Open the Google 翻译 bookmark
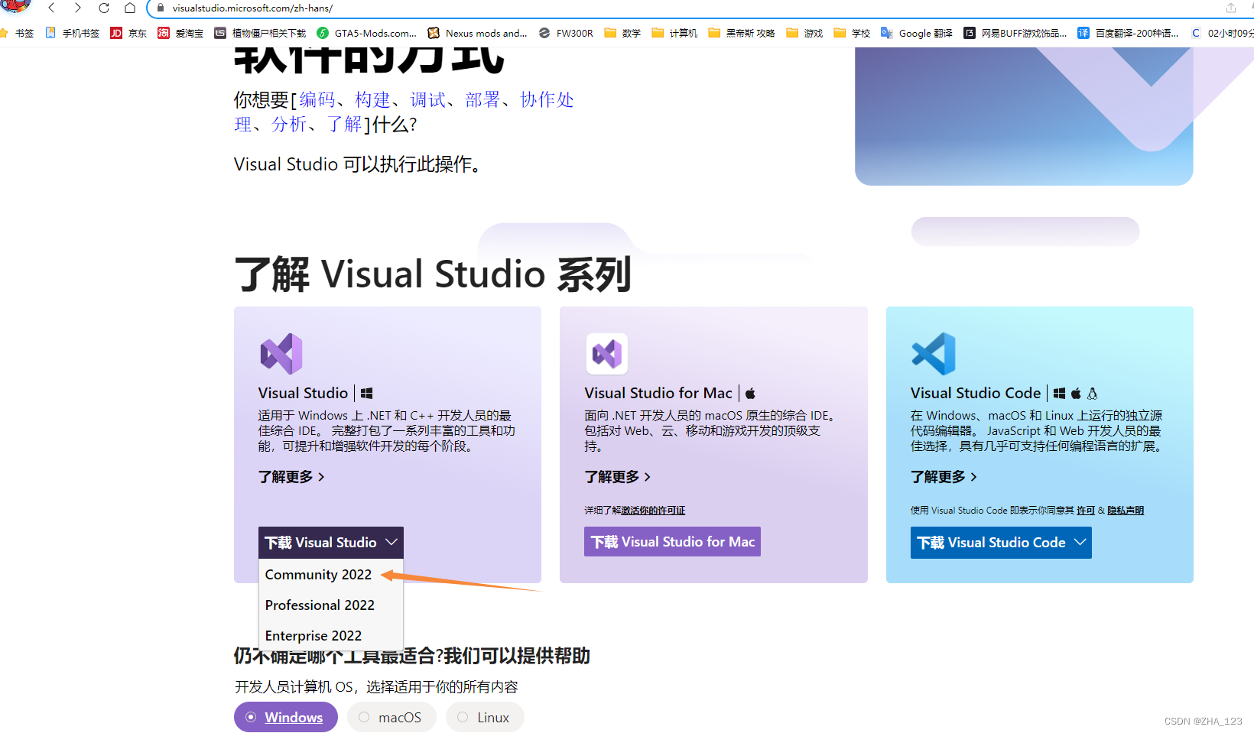1254x733 pixels. point(917,33)
